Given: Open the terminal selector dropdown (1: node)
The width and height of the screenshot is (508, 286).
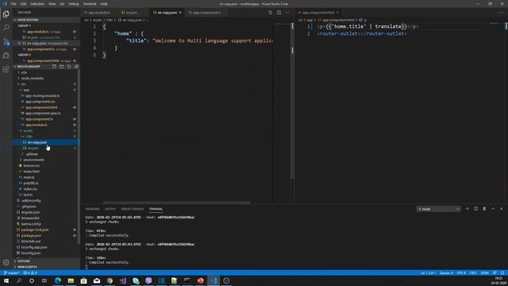Looking at the screenshot, I should (438, 209).
